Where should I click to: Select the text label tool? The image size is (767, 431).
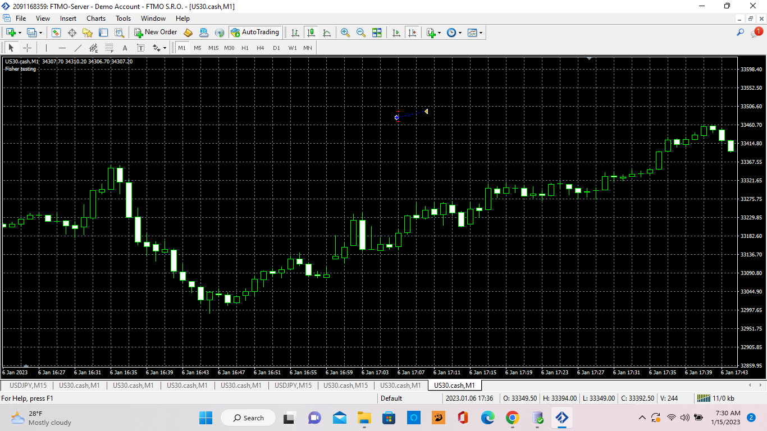pos(140,48)
